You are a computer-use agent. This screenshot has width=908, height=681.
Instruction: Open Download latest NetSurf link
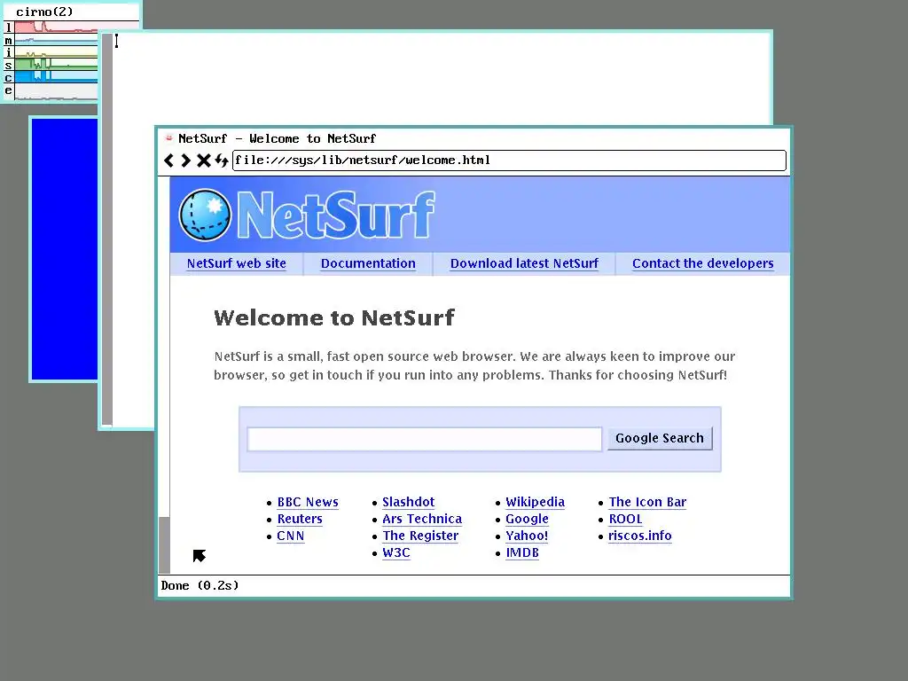(x=524, y=263)
